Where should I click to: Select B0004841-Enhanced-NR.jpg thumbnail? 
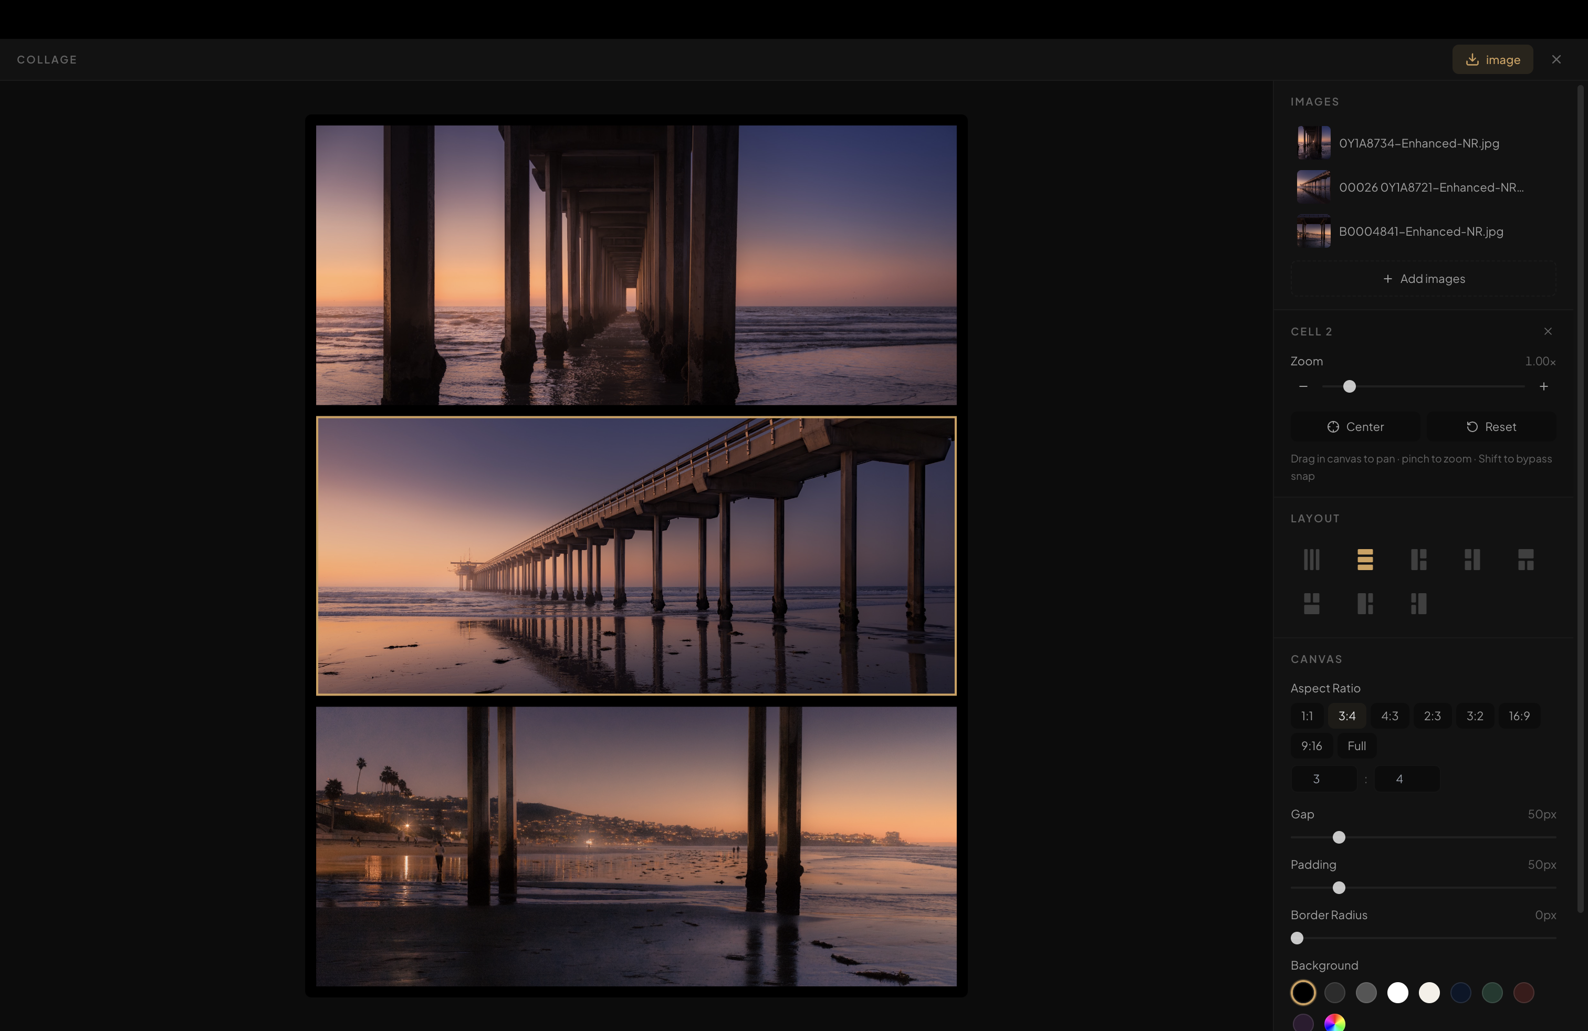point(1313,231)
